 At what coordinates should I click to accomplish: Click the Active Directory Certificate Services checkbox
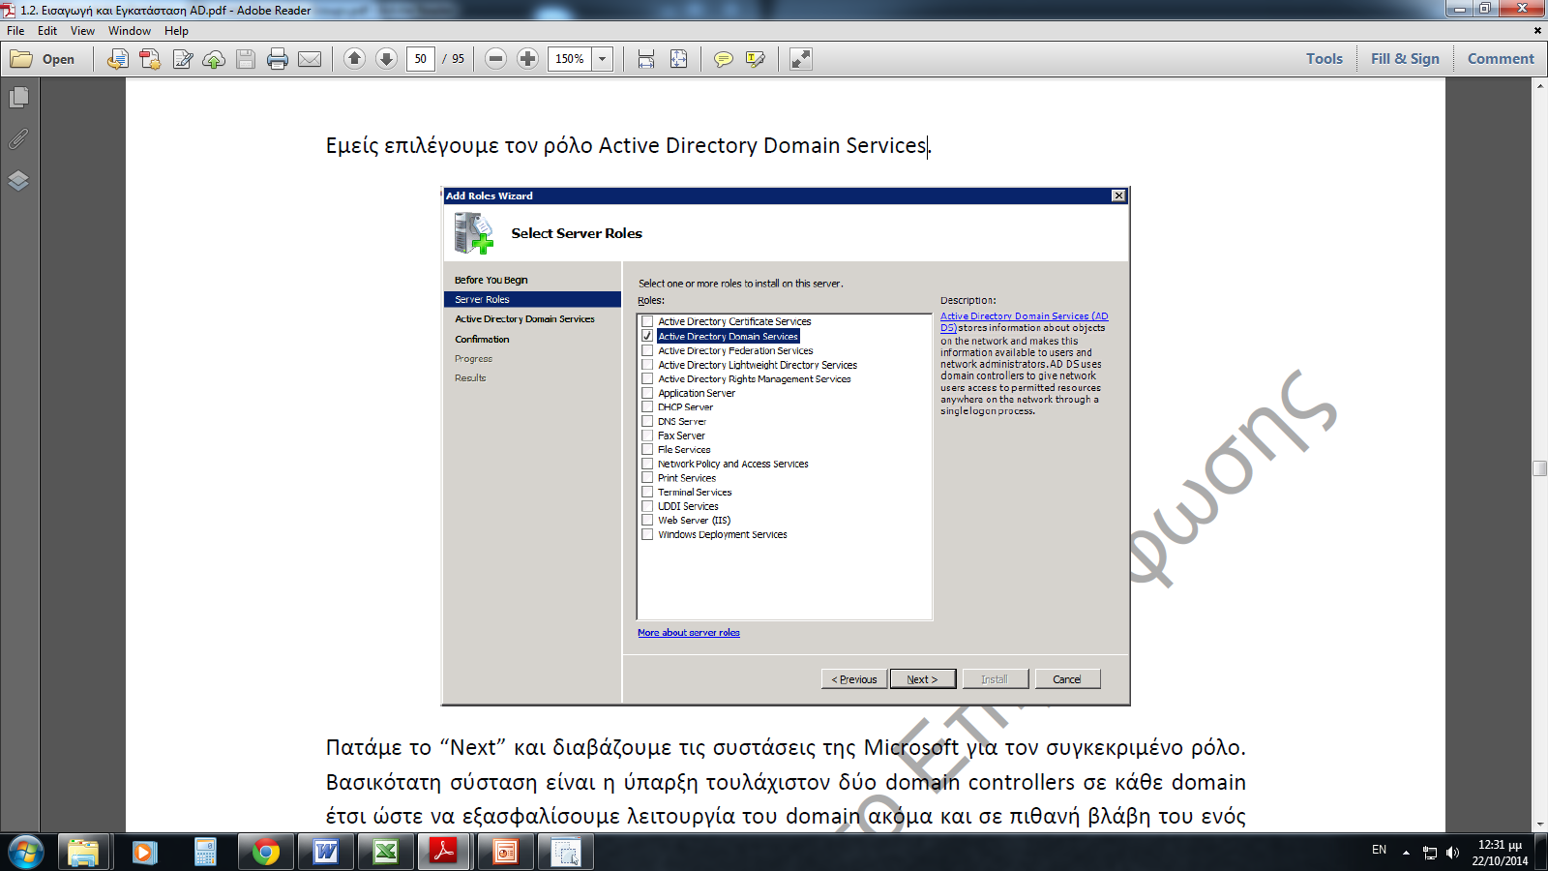[647, 321]
